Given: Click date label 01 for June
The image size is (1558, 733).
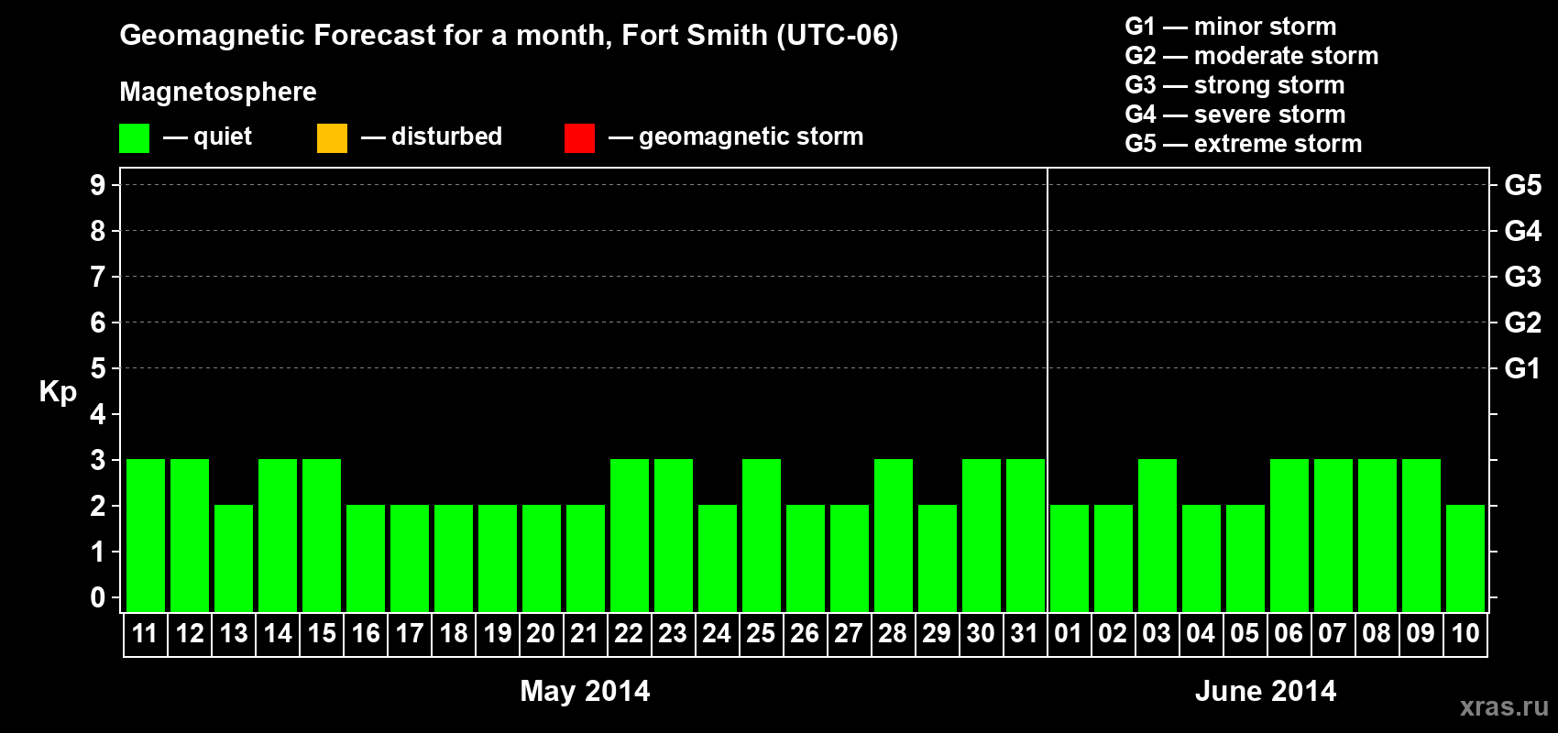Looking at the screenshot, I should click(1069, 634).
